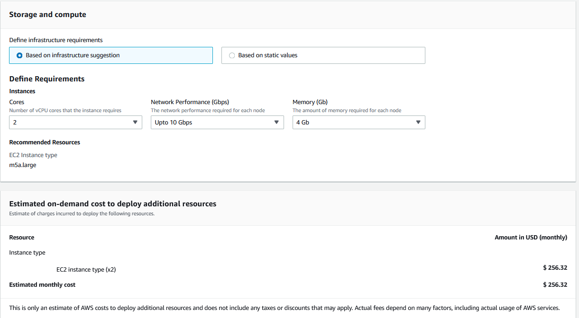Click the "Amount in USD (monthly)" column header

(x=531, y=238)
